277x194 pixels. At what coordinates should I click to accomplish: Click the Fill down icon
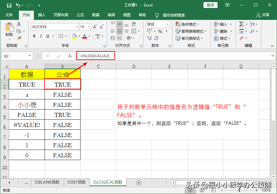pos(242,31)
